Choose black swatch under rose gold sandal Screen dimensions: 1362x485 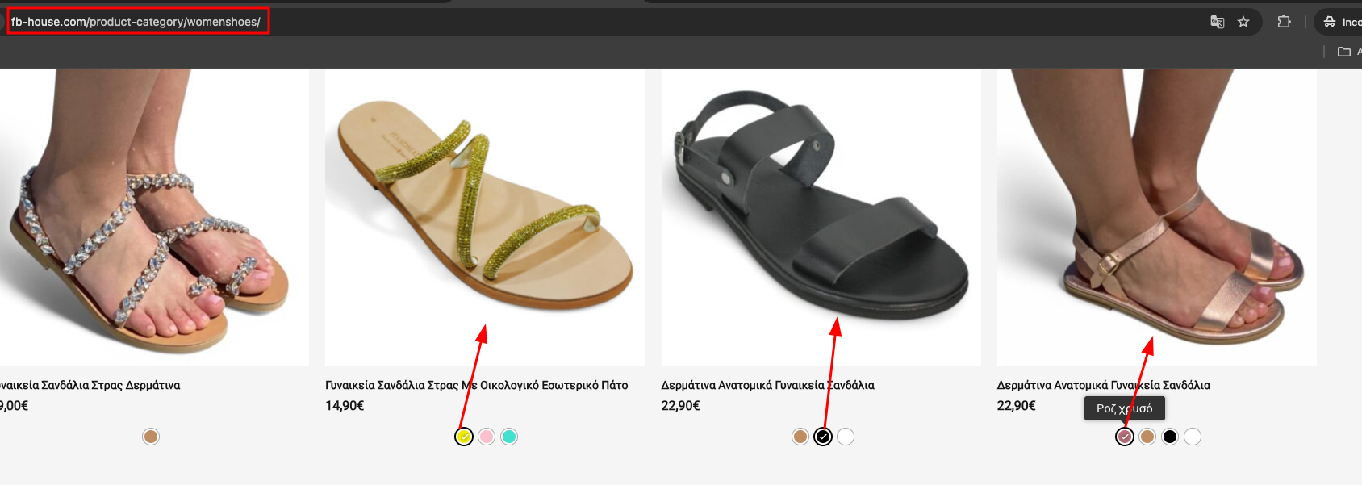1170,437
